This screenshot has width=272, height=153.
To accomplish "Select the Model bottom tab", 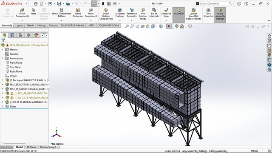I will (x=19, y=147).
